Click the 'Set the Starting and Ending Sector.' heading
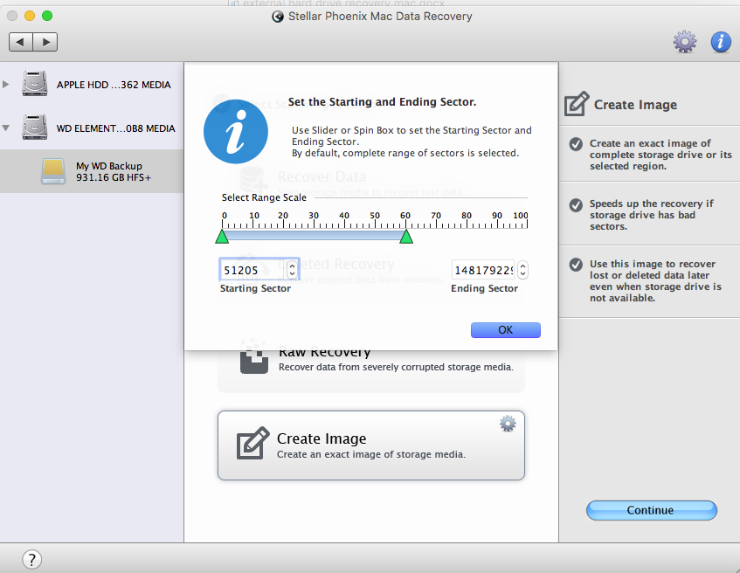Viewport: 740px width, 573px height. coord(383,102)
